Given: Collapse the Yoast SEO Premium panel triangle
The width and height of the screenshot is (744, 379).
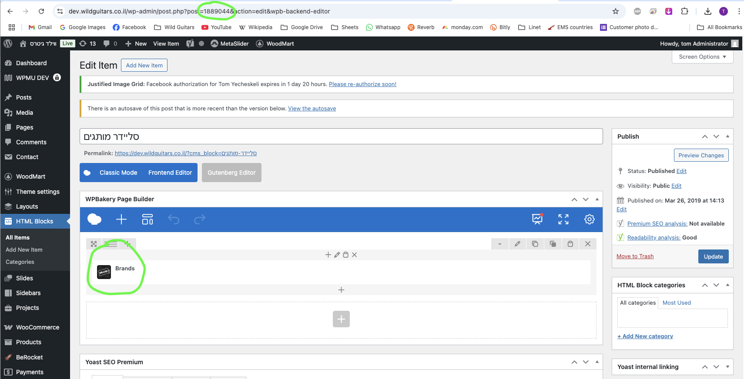Looking at the screenshot, I should (597, 362).
